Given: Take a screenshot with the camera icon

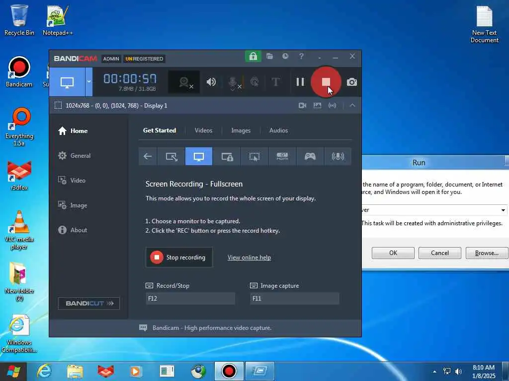Looking at the screenshot, I should 352,82.
